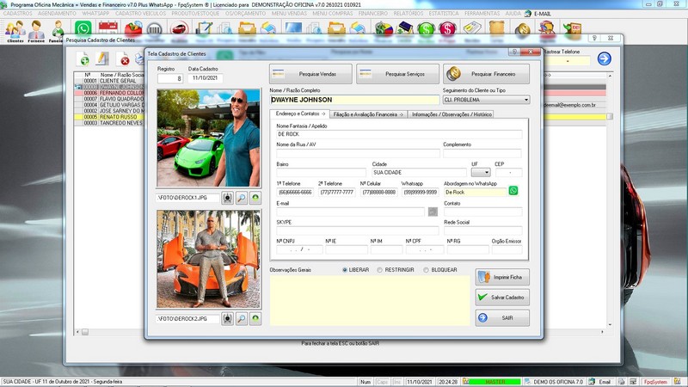The height and width of the screenshot is (387, 688).
Task: Click the Cidade field
Action: [x=419, y=173]
